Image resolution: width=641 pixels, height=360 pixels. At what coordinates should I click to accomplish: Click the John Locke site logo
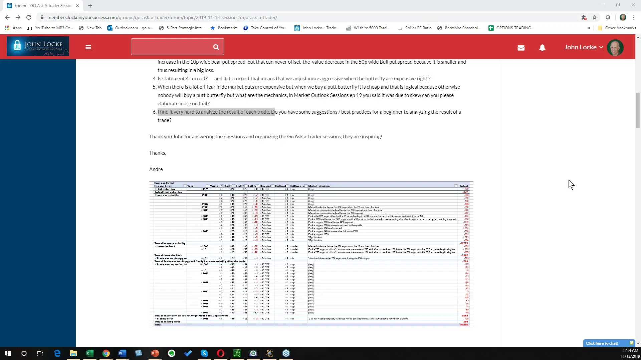[38, 46]
